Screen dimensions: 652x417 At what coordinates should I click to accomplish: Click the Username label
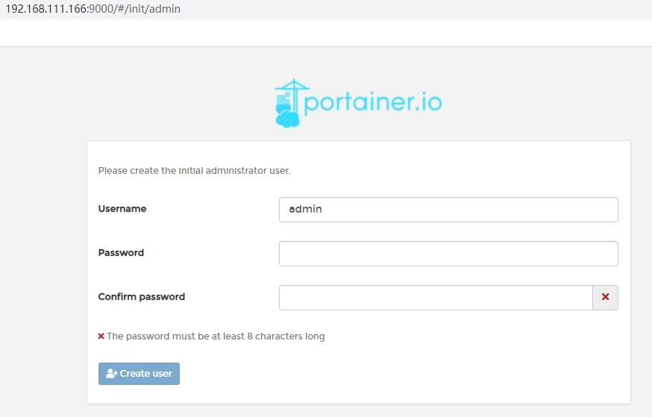pyautogui.click(x=122, y=209)
